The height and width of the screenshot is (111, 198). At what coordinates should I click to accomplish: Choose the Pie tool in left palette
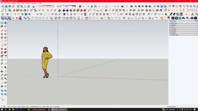[x=6, y=45]
